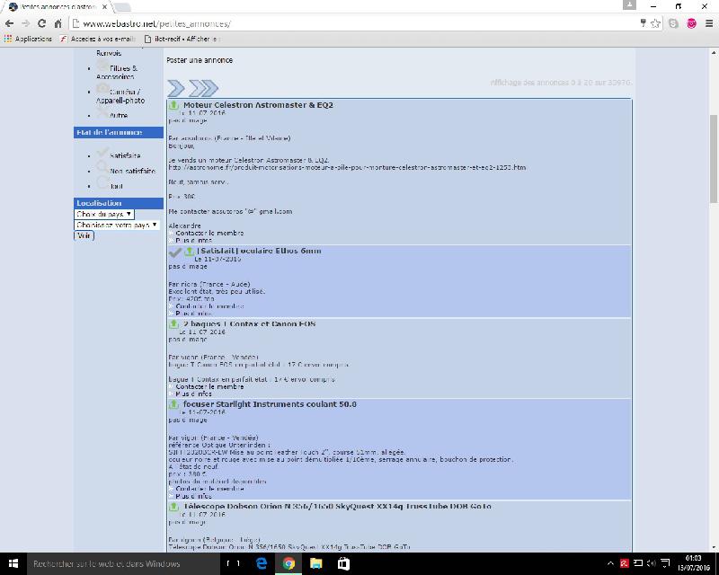719x575 pixels.
Task: Reload the webastro page
Action: coord(41,23)
